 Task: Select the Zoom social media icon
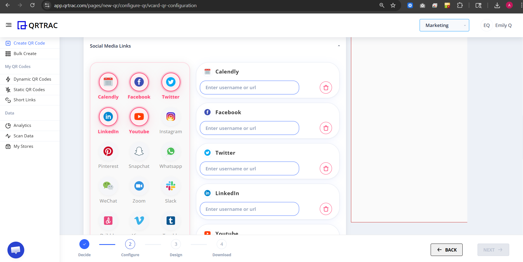click(139, 186)
